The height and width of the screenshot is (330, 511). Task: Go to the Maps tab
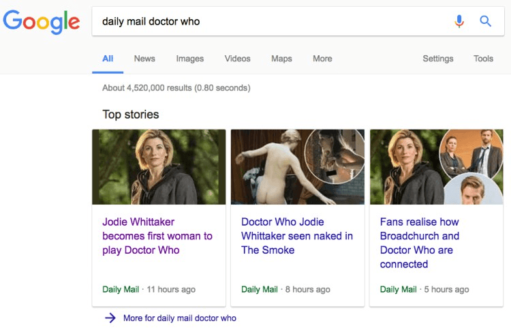[281, 59]
